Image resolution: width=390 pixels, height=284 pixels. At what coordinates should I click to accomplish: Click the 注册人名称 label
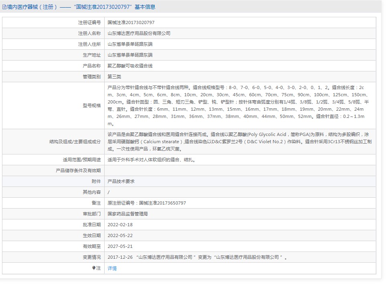pos(89,33)
